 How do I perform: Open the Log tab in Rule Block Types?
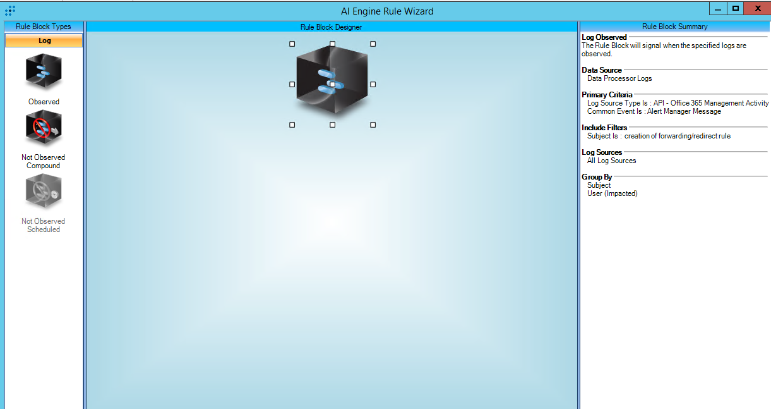(x=44, y=40)
